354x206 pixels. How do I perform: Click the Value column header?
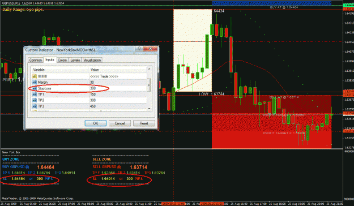118,70
